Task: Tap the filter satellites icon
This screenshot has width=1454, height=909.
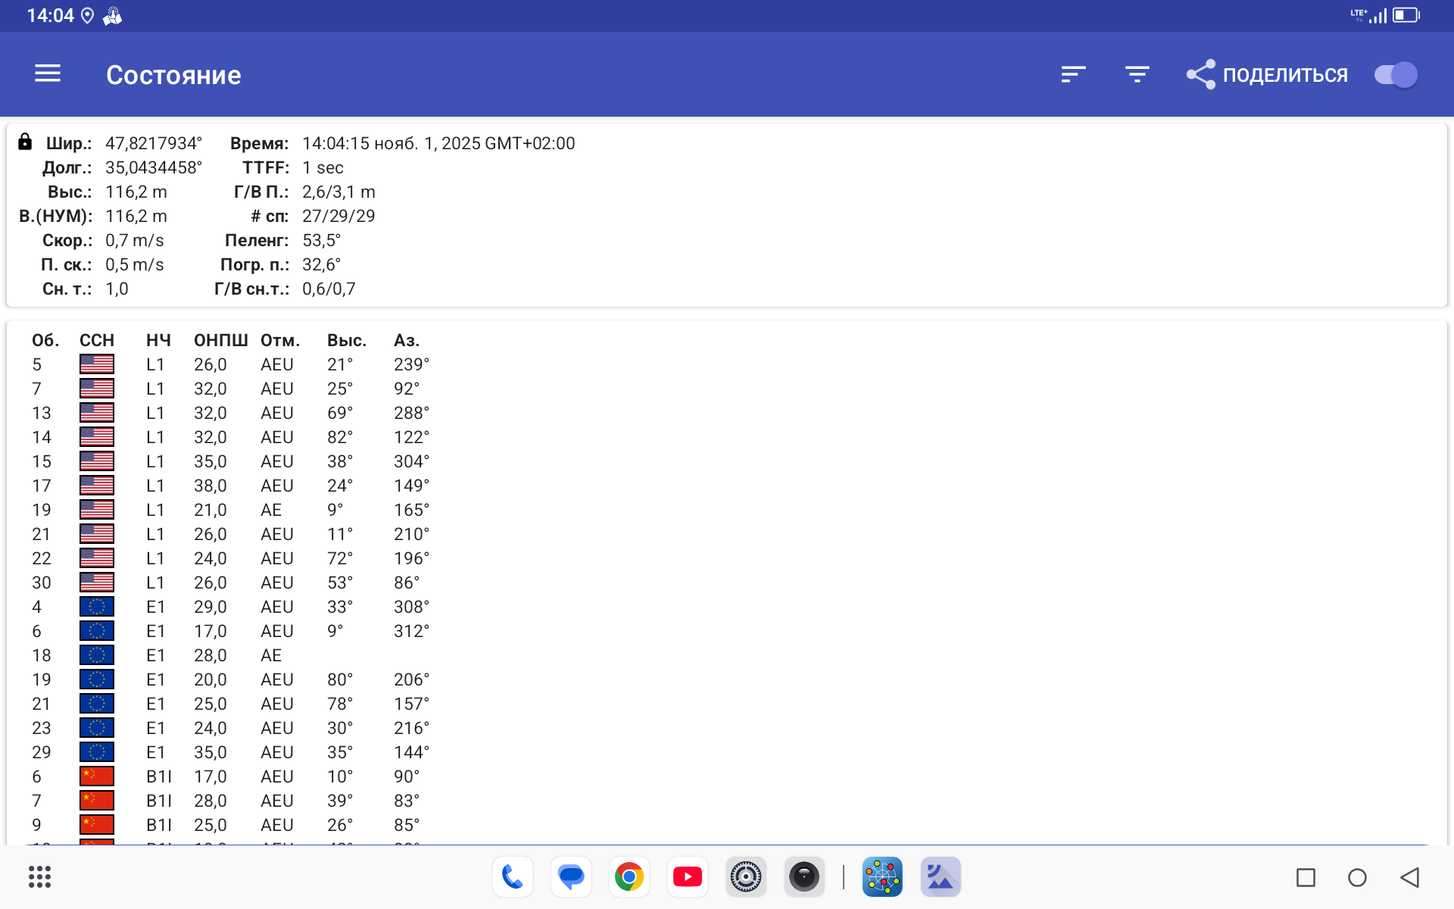Action: (1137, 74)
